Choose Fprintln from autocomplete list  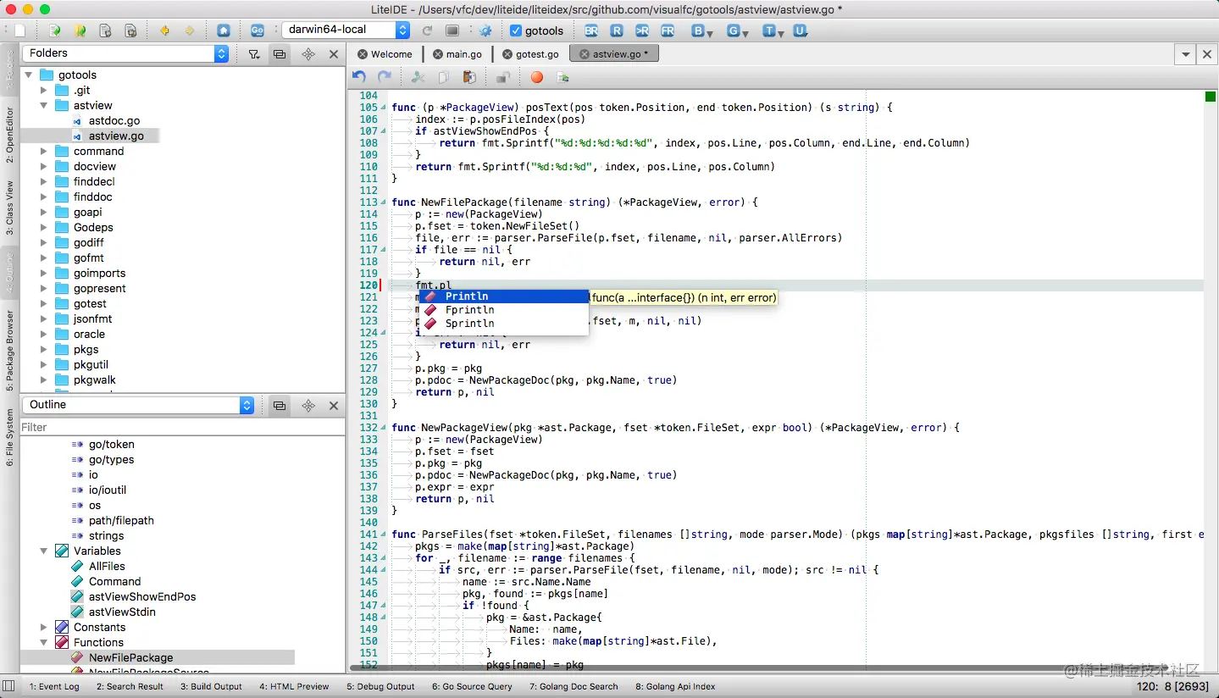504,310
